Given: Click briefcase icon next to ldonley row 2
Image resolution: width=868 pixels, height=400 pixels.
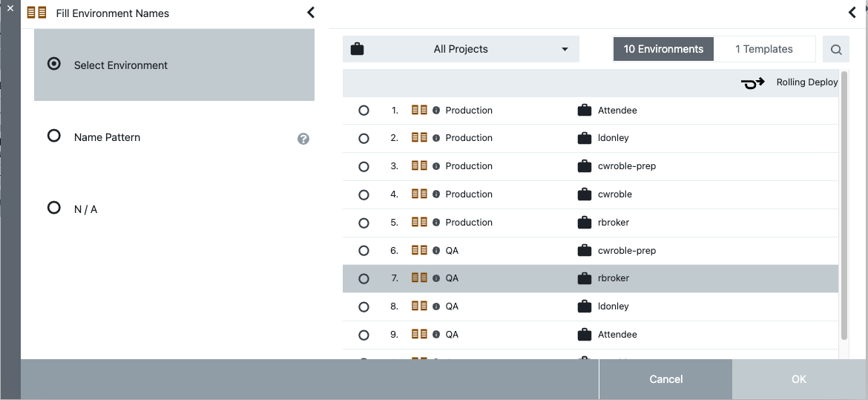Looking at the screenshot, I should pyautogui.click(x=585, y=138).
